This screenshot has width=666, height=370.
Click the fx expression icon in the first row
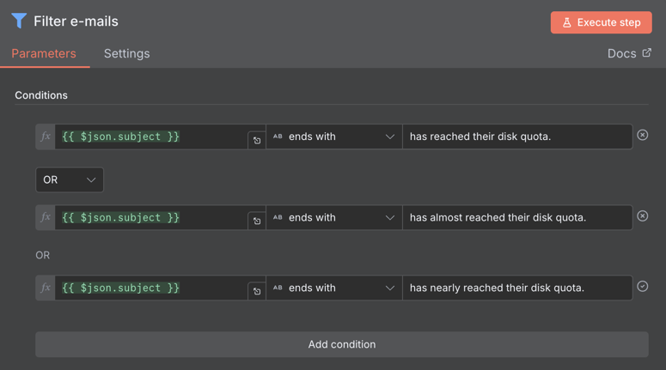[46, 136]
